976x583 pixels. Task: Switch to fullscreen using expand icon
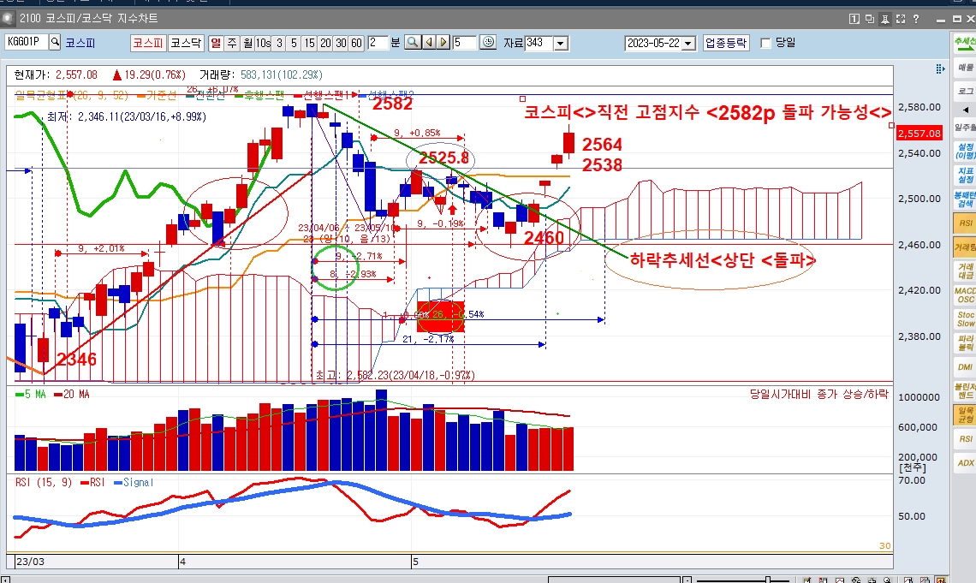point(900,20)
